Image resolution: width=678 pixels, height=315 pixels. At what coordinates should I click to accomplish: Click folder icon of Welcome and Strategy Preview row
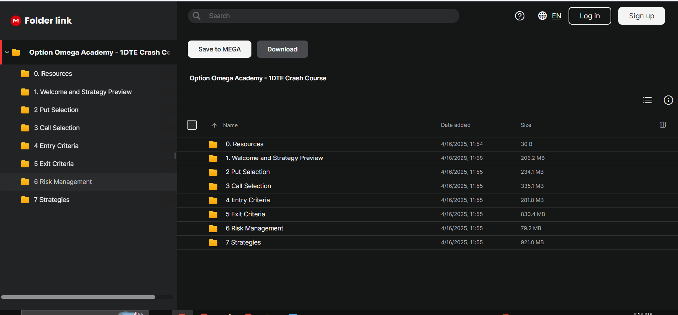point(213,159)
